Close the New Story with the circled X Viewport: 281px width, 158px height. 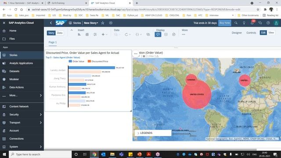[x=111, y=23]
